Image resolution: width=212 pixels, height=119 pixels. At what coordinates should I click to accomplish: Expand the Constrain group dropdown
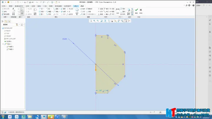click(106, 17)
